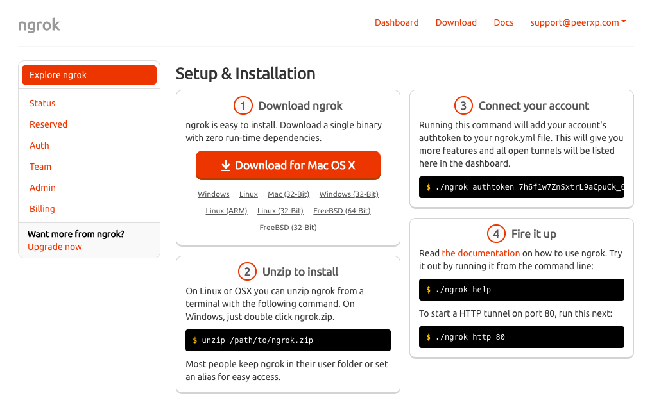This screenshot has height=414, width=652.
Task: Select the Linux (32-Bit) download link
Action: pos(280,211)
